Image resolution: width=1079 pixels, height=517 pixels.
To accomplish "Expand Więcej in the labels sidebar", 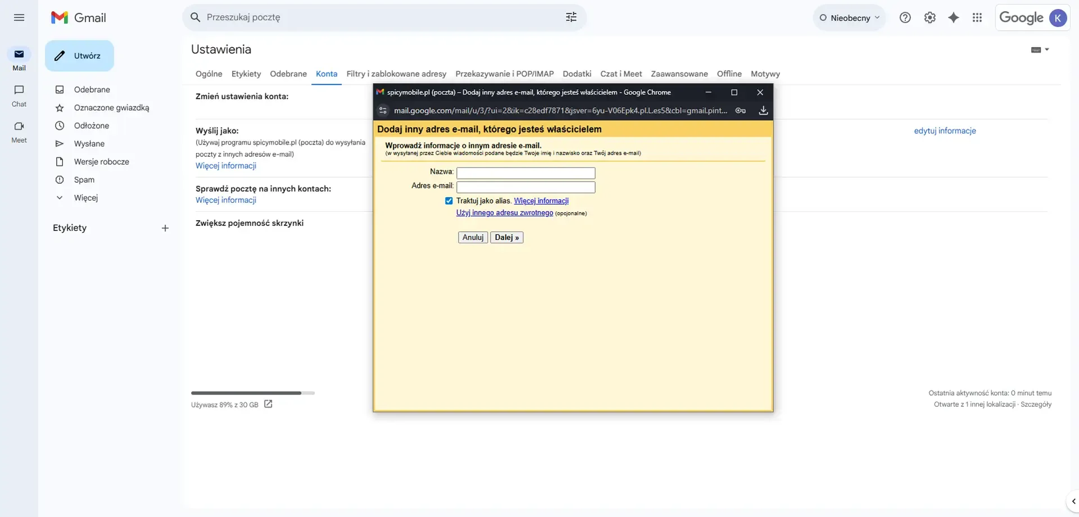I will 85,198.
